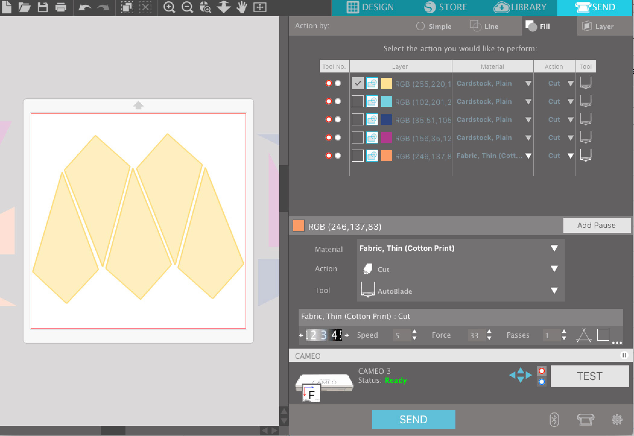Click the vertical canvas scrollbar thumb

point(284,188)
